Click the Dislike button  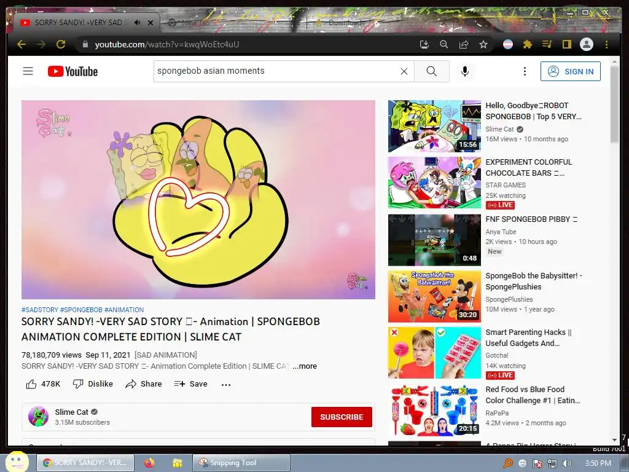93,384
